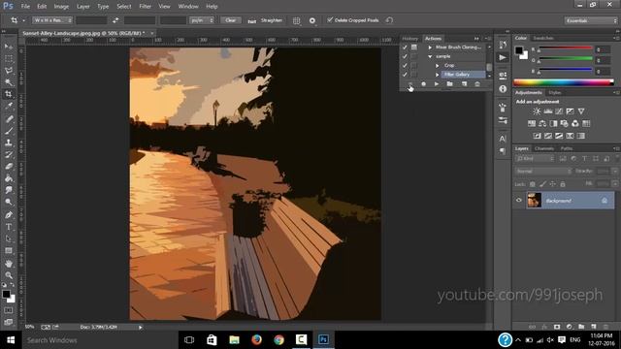Viewport: 621px width, 349px height.
Task: Open the Filter menu
Action: tap(145, 7)
